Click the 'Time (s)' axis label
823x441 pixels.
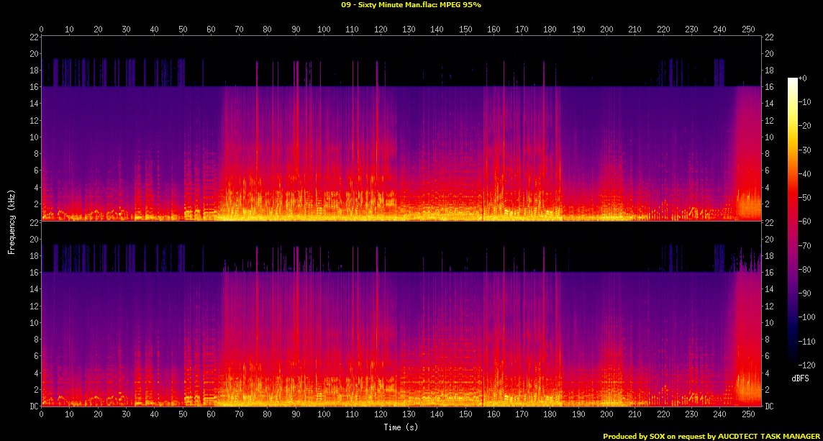(x=401, y=427)
